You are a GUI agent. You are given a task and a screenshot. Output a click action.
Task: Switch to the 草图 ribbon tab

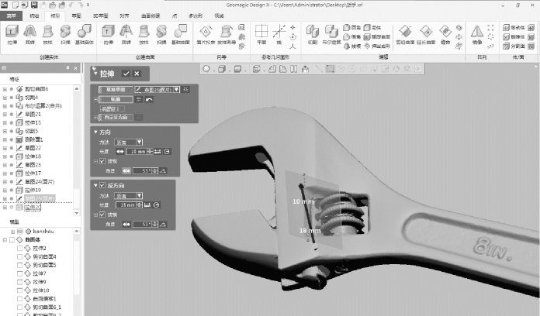point(76,15)
